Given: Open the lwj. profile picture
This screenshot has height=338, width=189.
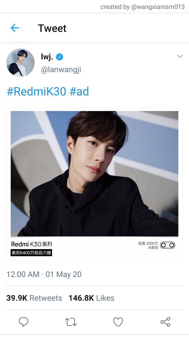Looking at the screenshot, I should [x=21, y=63].
